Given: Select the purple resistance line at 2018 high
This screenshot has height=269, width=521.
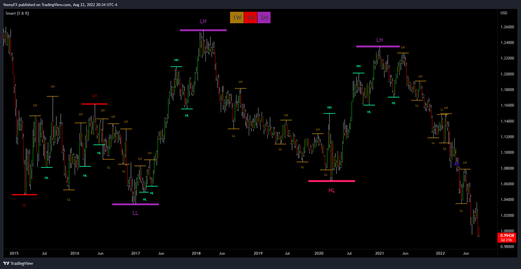Looking at the screenshot, I should pos(203,30).
